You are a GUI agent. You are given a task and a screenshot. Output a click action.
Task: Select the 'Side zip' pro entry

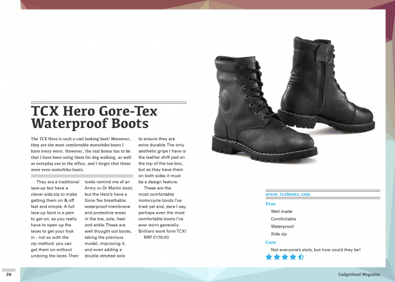[279, 234]
